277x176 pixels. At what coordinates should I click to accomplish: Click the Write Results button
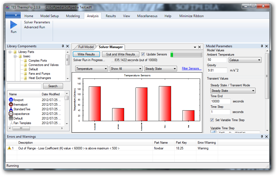click(86, 54)
